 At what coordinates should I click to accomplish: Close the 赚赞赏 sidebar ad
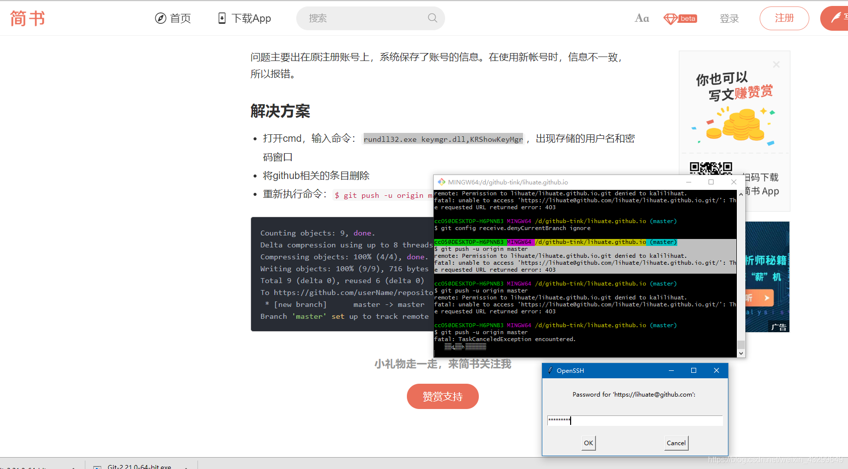776,64
